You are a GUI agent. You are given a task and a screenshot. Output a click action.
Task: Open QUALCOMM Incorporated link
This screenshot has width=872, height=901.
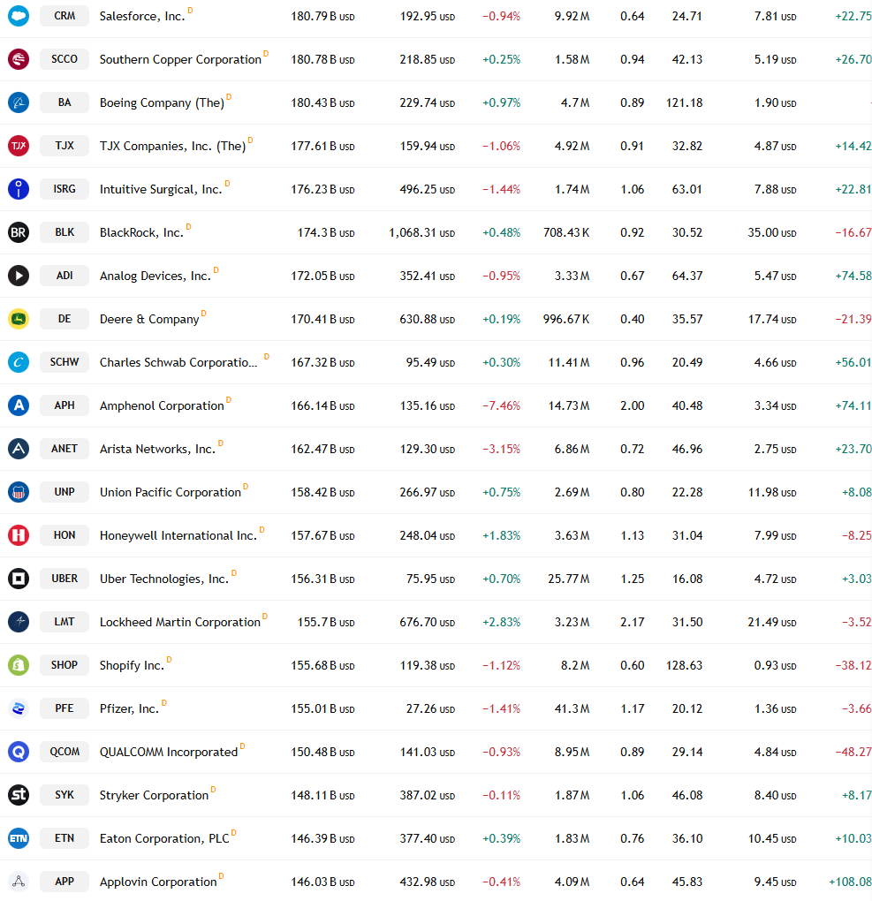[169, 753]
